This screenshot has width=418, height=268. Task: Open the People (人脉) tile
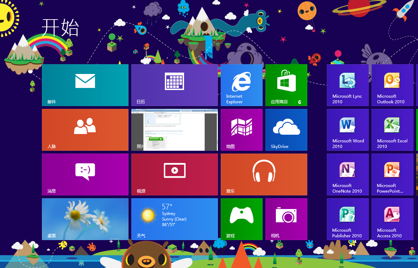pos(85,130)
